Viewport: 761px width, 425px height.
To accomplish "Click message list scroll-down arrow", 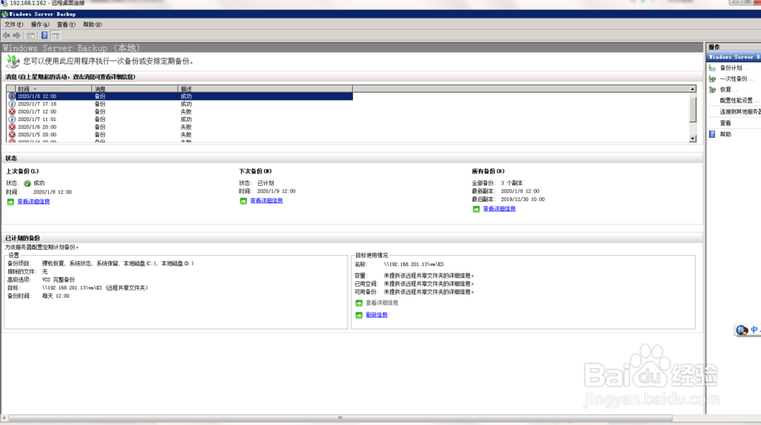I will (693, 139).
